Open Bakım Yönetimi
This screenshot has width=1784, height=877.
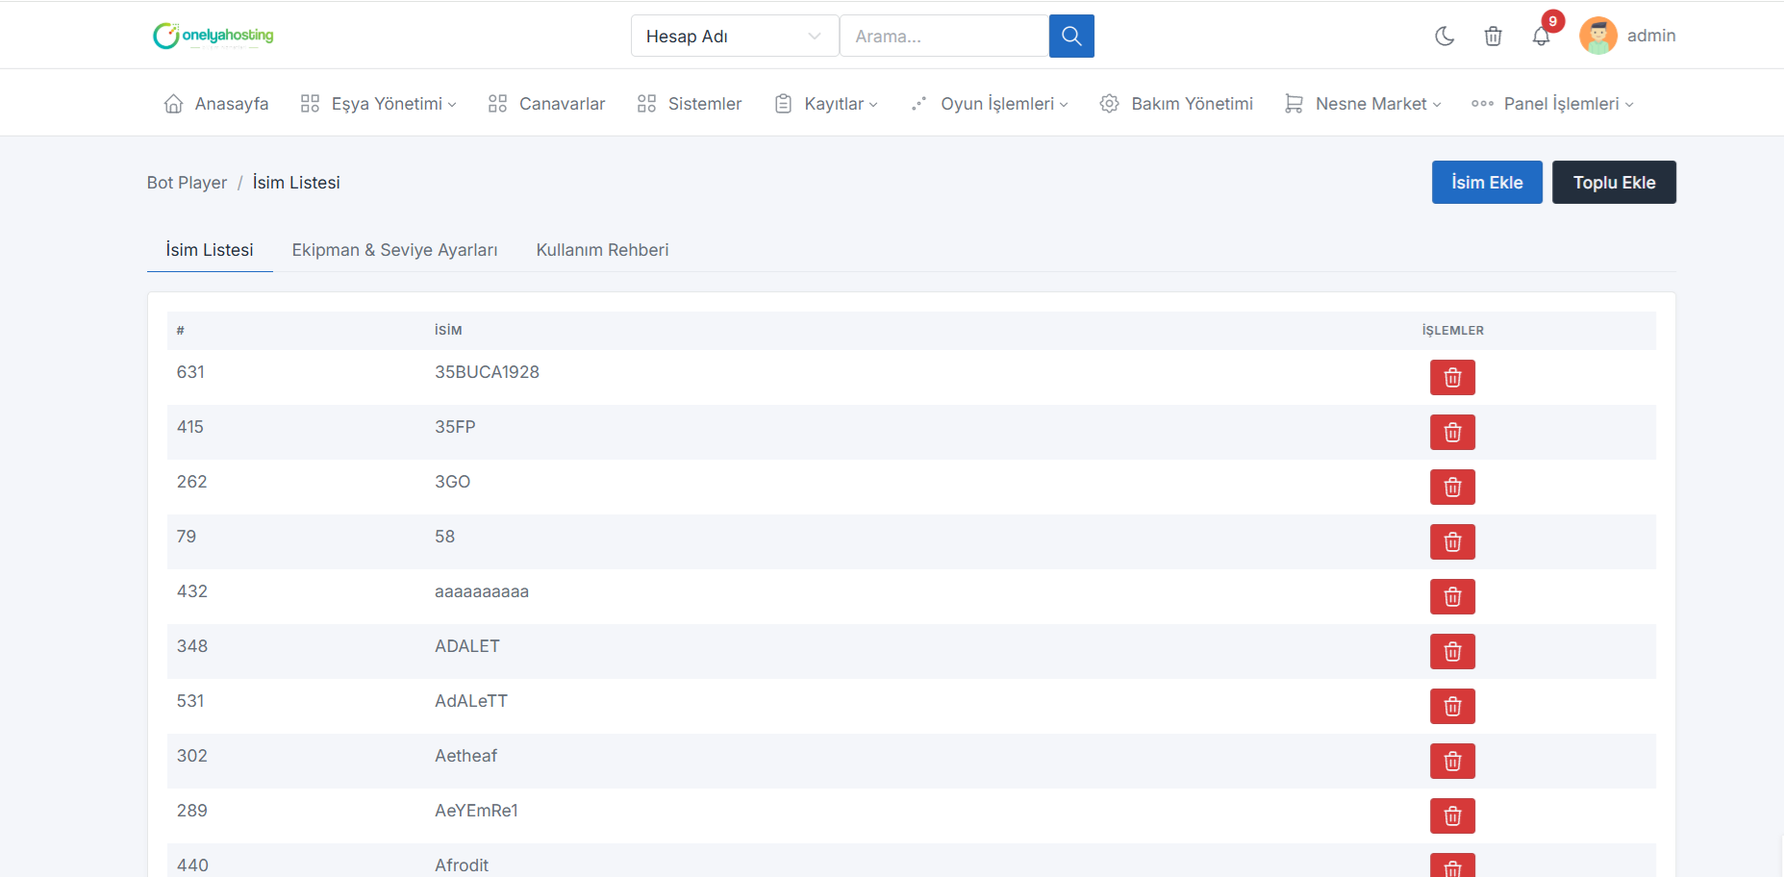tap(1176, 104)
